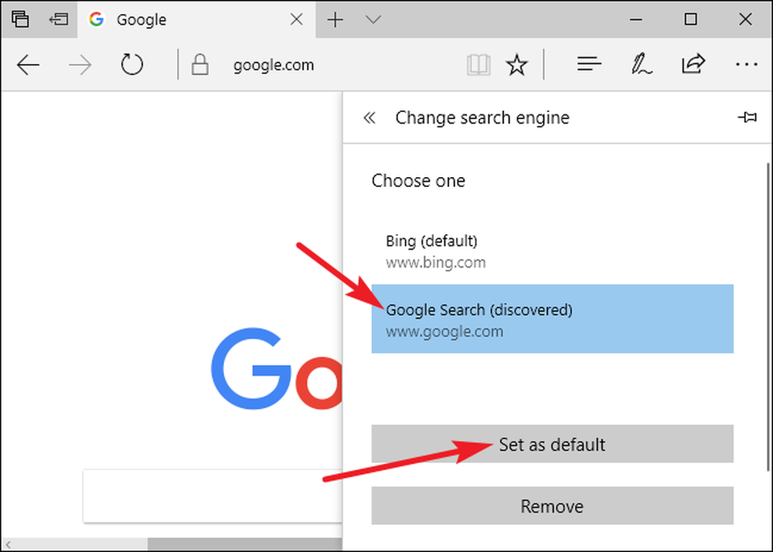Screen dimensions: 773x552
Task: Share this page icon
Action: coord(693,63)
